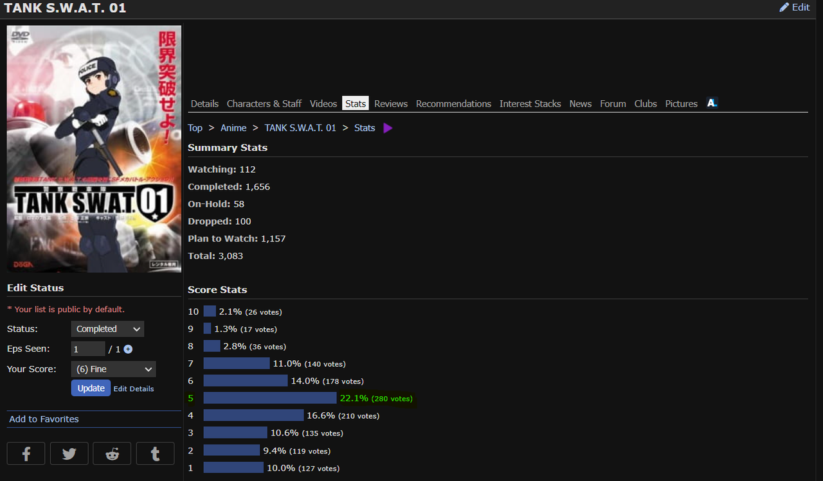Share on Facebook icon
The image size is (823, 481).
(x=26, y=453)
